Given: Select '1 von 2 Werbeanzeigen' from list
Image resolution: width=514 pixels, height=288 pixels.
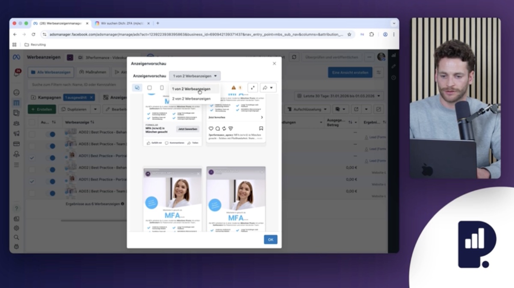Looking at the screenshot, I should [x=191, y=89].
